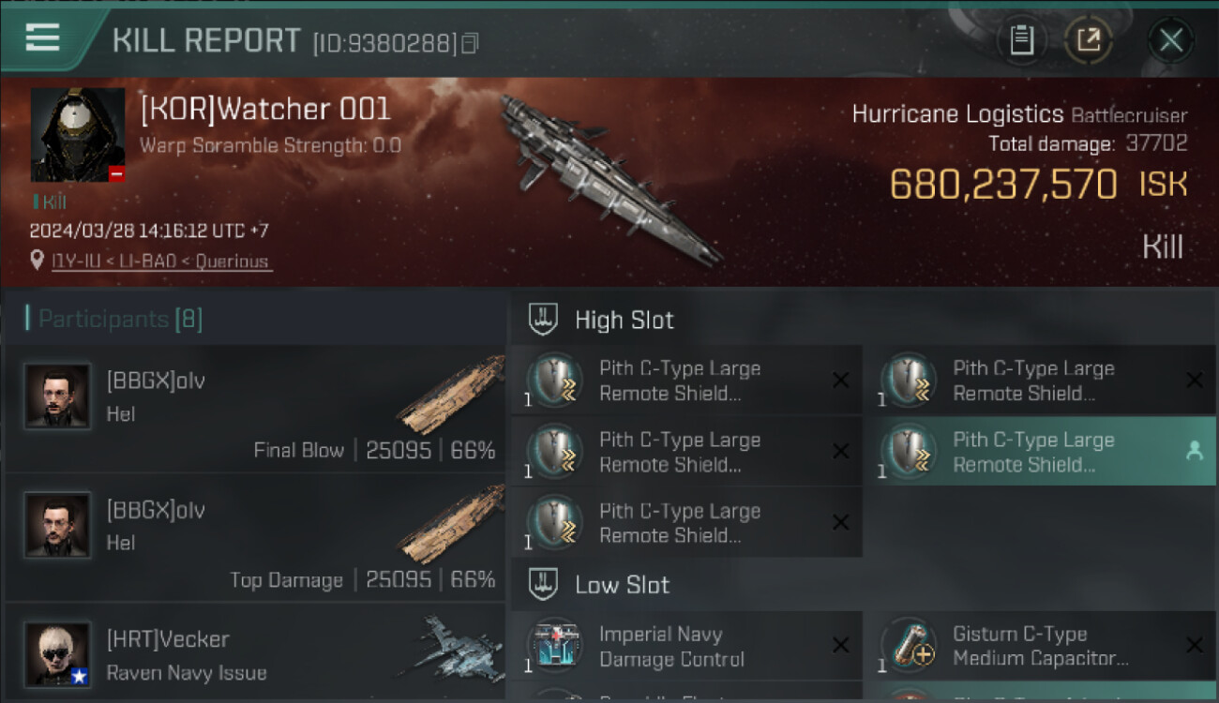The height and width of the screenshot is (703, 1219).
Task: Select the Imperial Navy Damage Control icon
Action: tap(555, 646)
